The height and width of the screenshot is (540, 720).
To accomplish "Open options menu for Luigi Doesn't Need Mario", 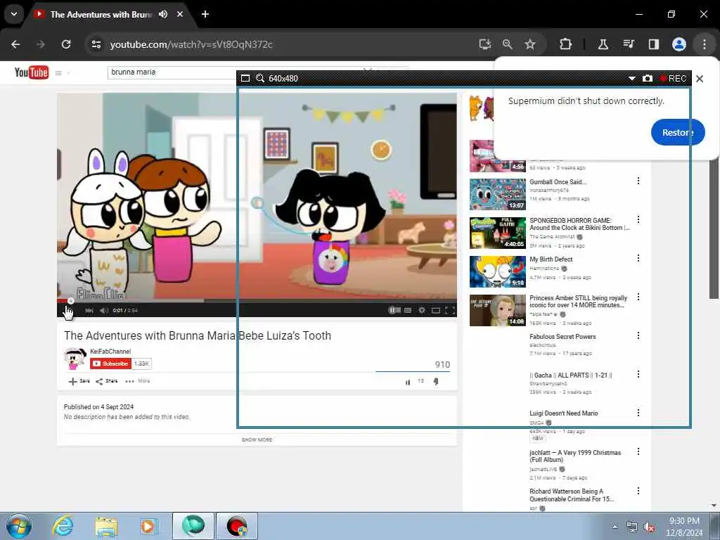I will (638, 412).
